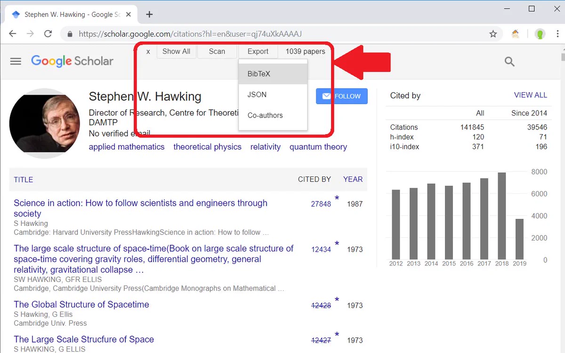The width and height of the screenshot is (565, 353).
Task: Click the 2018 citation bar
Action: tap(502, 216)
